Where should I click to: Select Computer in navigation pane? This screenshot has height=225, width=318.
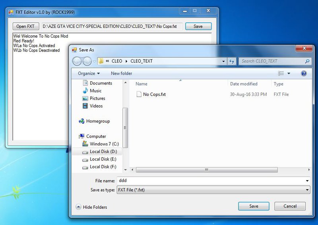[x=93, y=136]
